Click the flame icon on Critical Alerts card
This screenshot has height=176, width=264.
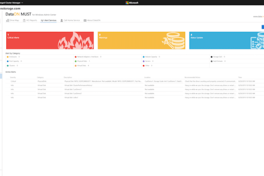[x=76, y=41]
